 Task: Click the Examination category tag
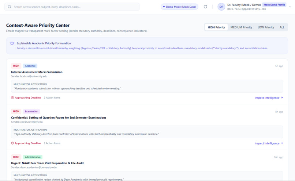pyautogui.click(x=31, y=111)
